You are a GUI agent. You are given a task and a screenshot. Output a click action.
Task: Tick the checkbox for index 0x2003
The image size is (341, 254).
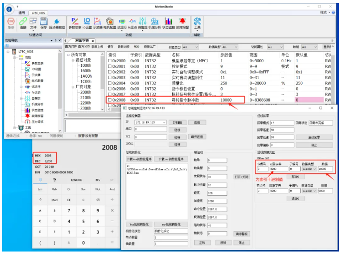point(110,78)
